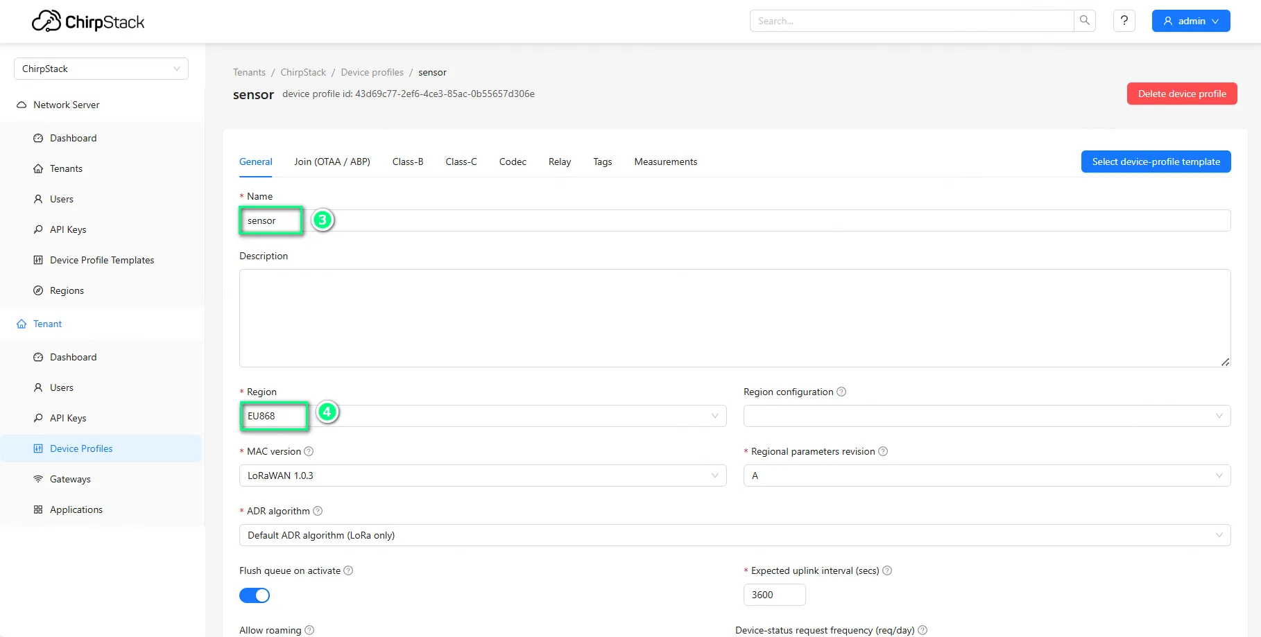Click the help icon next to MAC version

[309, 451]
